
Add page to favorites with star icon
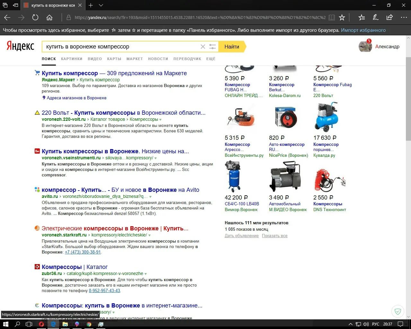tap(342, 17)
